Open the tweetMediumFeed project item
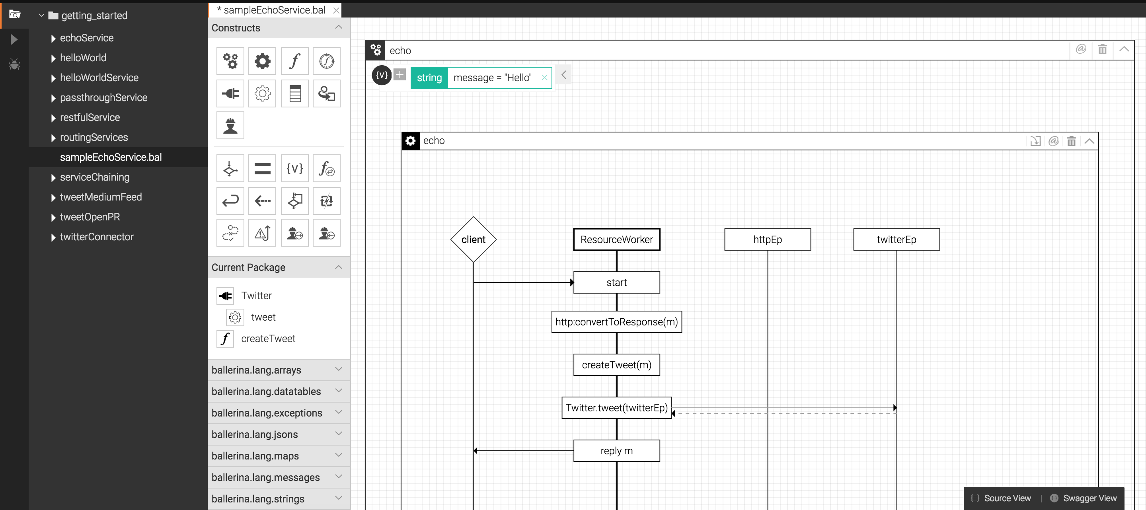 [x=101, y=196]
